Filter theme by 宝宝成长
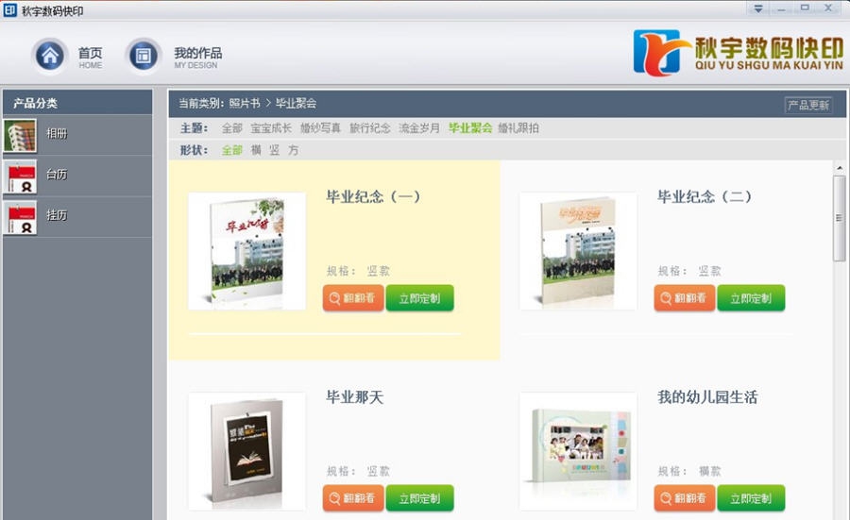 click(271, 128)
